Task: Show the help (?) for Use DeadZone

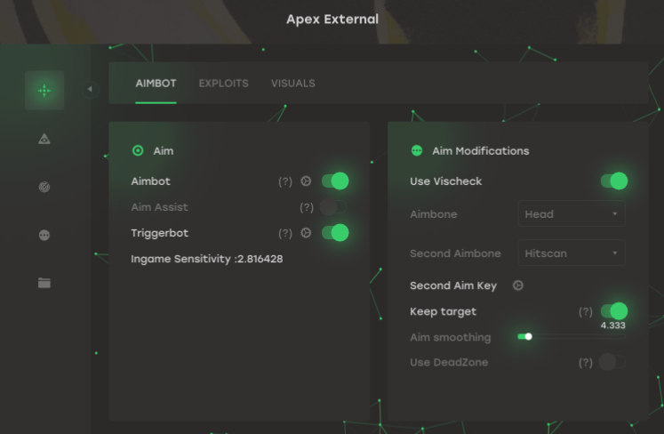Action: click(x=586, y=363)
